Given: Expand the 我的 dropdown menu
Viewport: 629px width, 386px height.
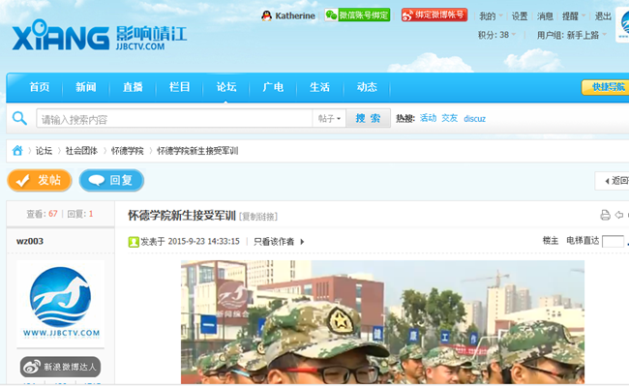Looking at the screenshot, I should pyautogui.click(x=491, y=16).
